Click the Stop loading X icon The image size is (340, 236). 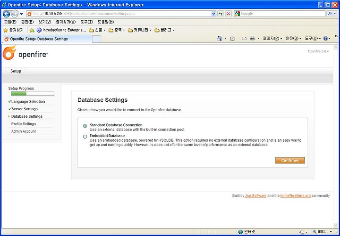click(x=229, y=14)
